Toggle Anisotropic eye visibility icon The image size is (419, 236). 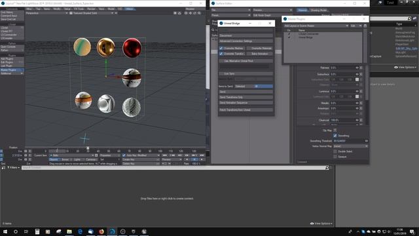point(357,108)
